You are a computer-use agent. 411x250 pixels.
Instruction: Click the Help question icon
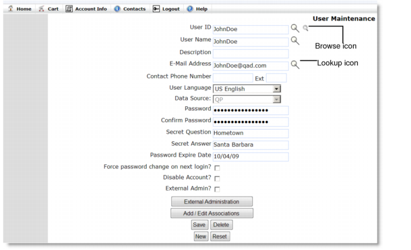[x=190, y=9]
